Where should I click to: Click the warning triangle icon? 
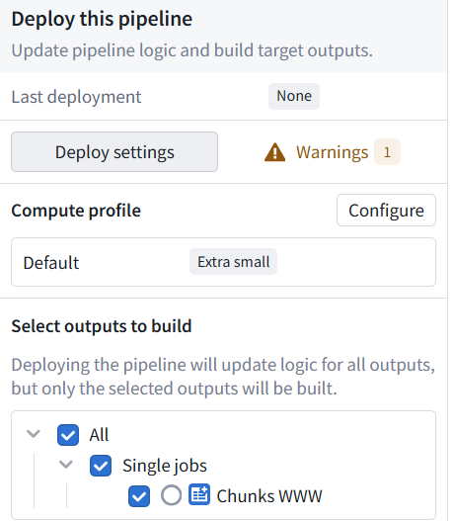pos(274,152)
